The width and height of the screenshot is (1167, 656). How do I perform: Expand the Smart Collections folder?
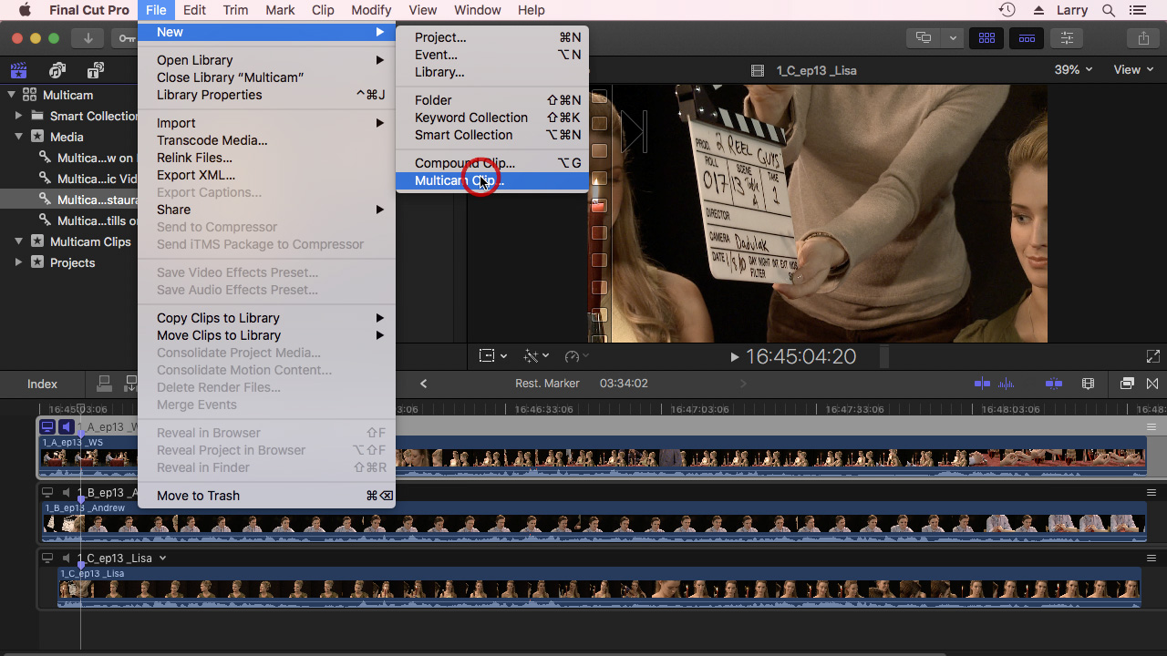coord(18,116)
